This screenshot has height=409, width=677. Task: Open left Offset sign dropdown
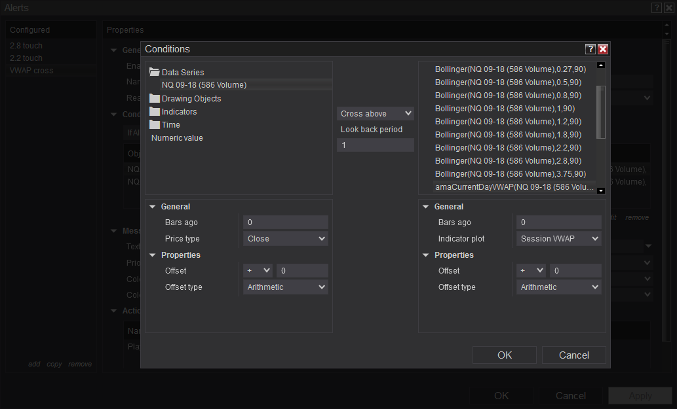coord(258,271)
